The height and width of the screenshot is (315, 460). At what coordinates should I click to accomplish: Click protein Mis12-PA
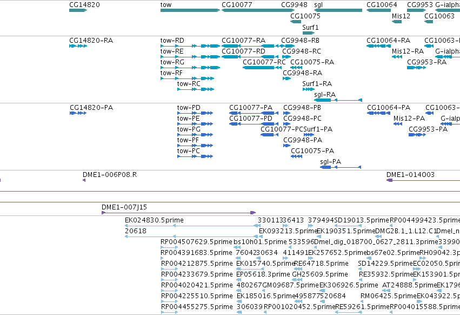(x=397, y=124)
